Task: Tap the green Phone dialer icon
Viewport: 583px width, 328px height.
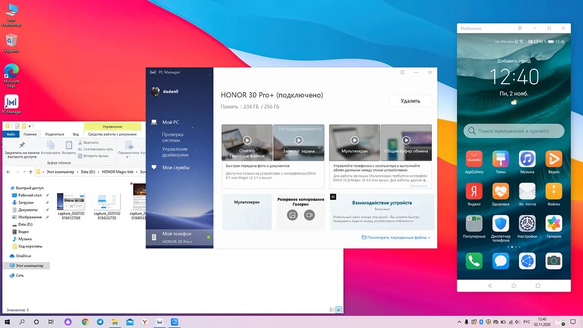Action: coord(474,261)
